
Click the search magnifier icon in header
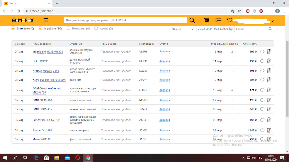(192, 20)
